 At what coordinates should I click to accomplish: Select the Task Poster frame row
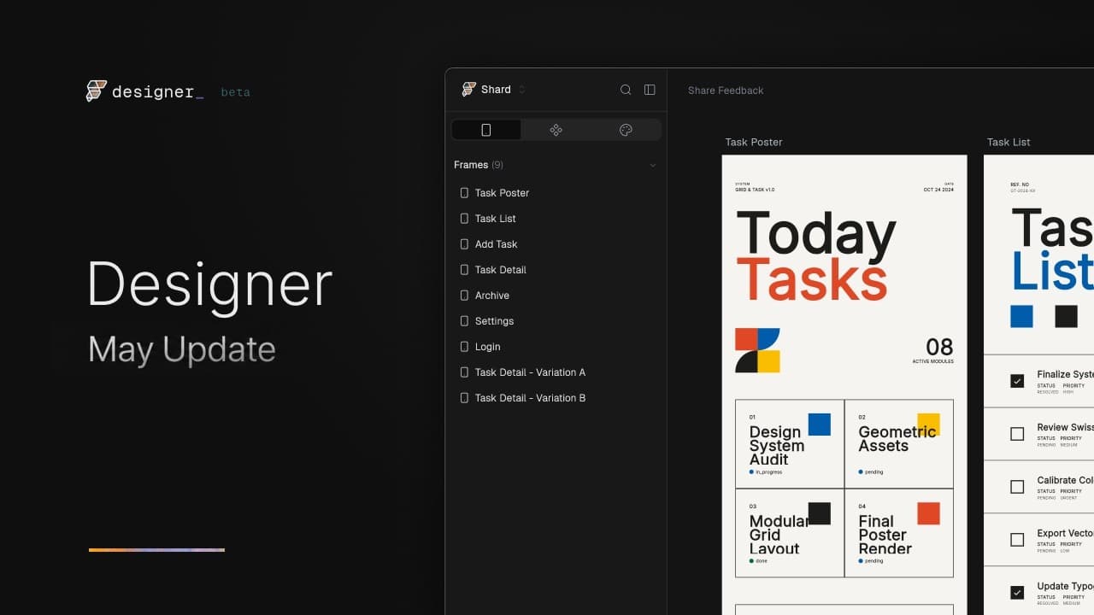coord(556,193)
